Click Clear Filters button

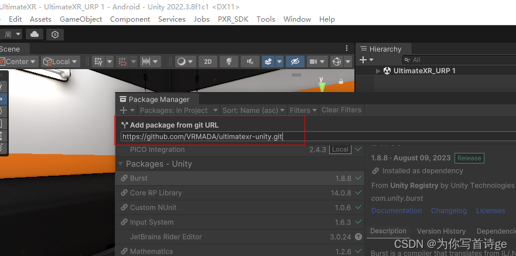point(341,110)
